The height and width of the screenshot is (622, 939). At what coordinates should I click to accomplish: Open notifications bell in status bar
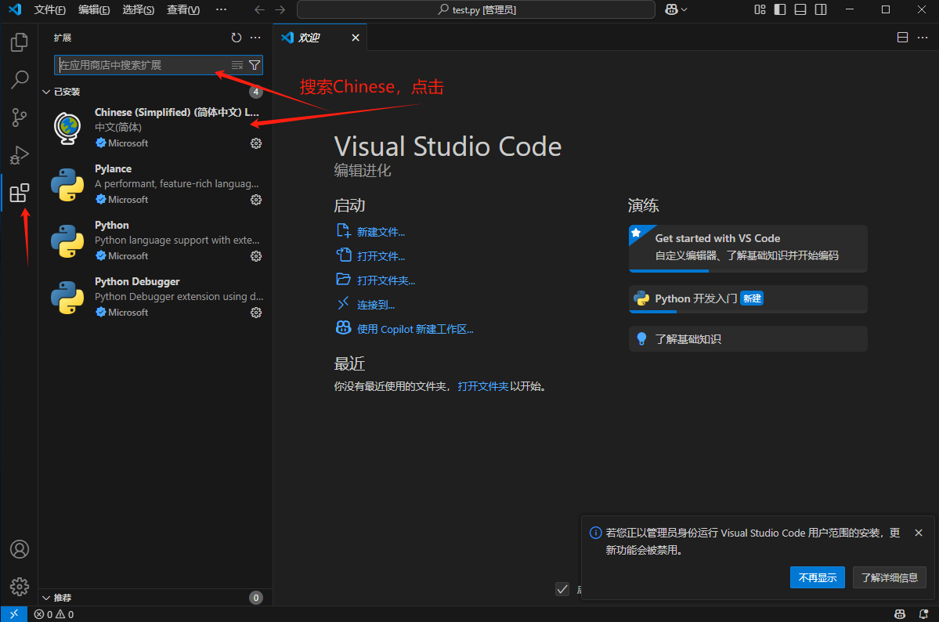pos(923,614)
